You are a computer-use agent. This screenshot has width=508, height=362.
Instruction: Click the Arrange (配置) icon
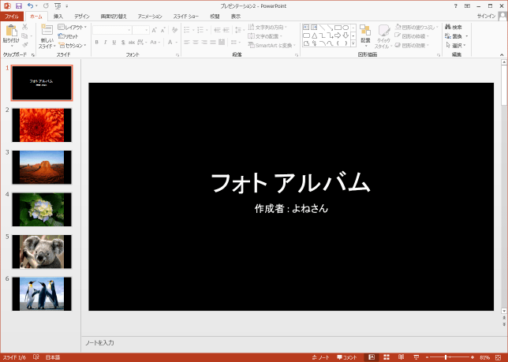pos(365,31)
